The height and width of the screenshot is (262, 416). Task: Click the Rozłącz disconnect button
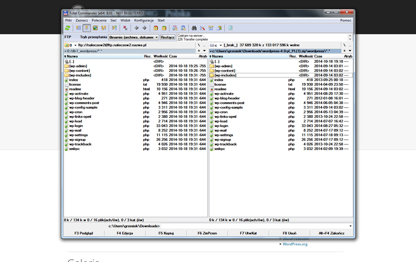(168, 37)
